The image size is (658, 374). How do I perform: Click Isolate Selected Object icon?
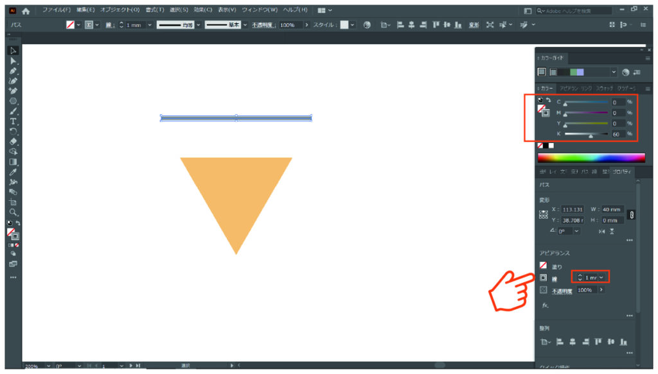click(490, 25)
